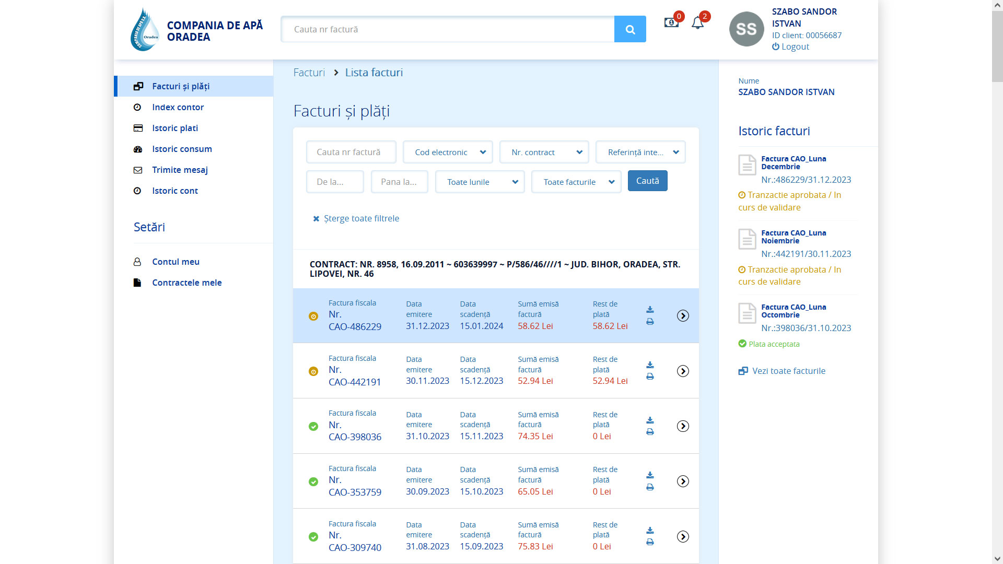Viewport: 1003px width, 564px height.
Task: Click the Logout link
Action: point(795,46)
